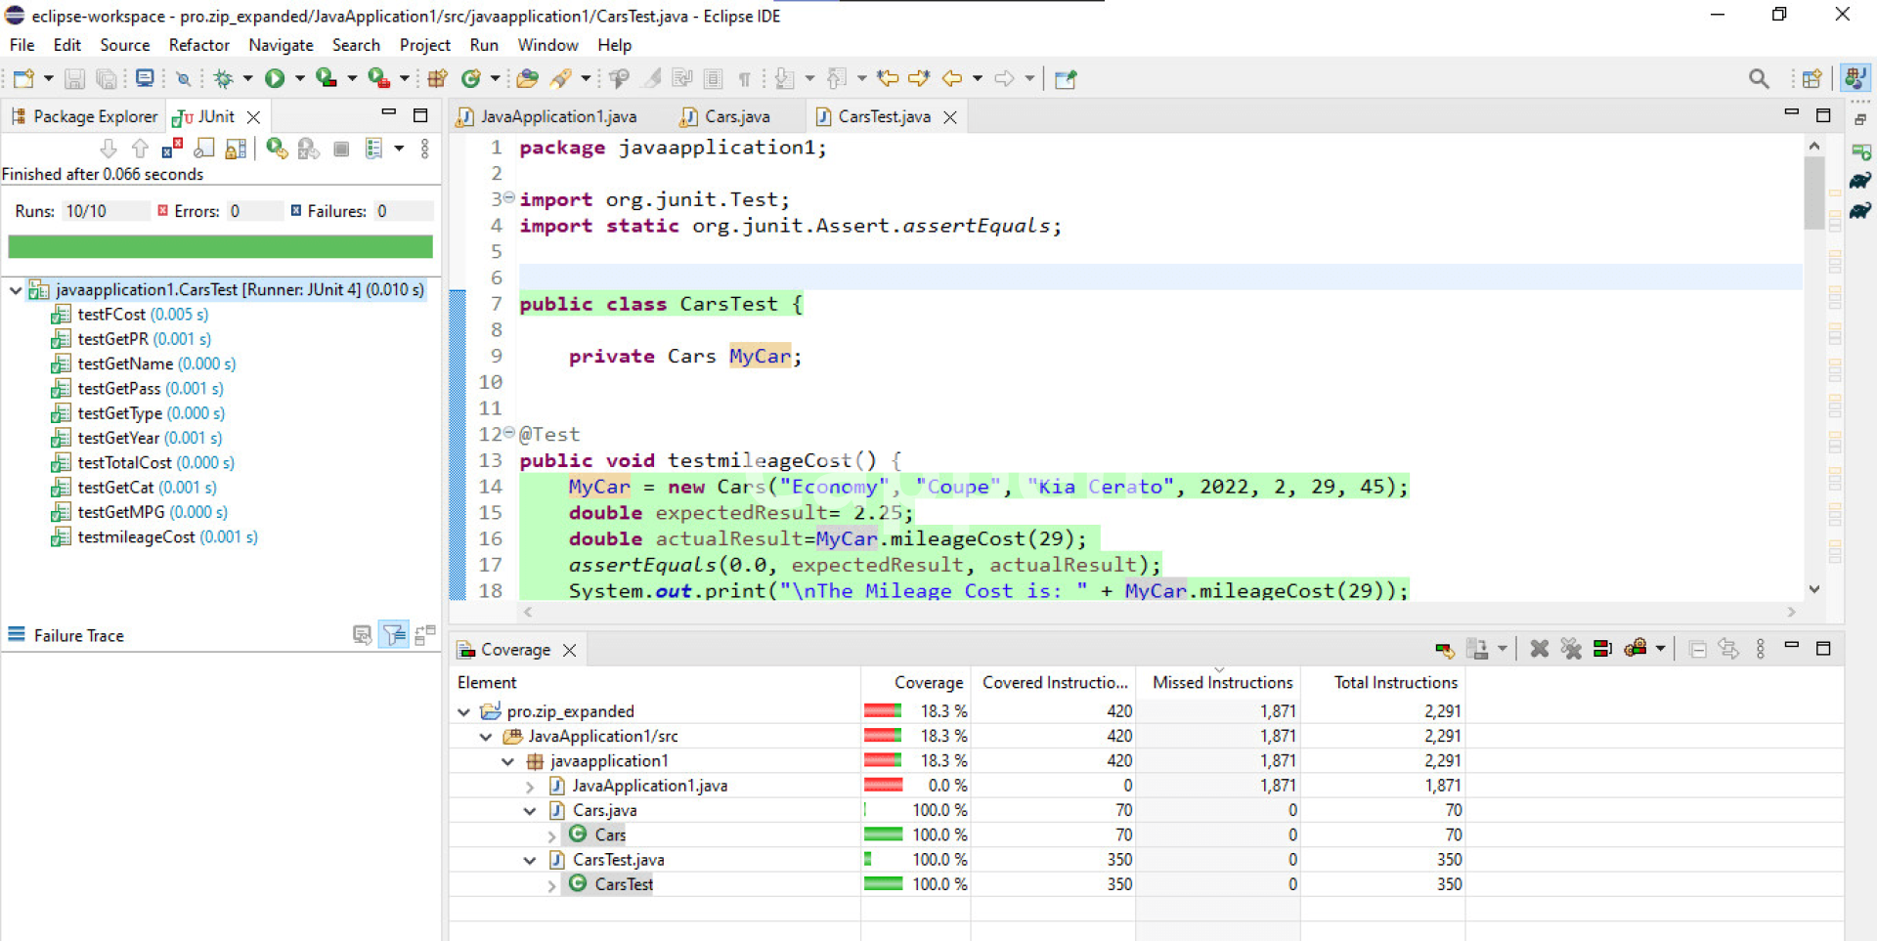
Task: Click the JUnit Test Run History icon
Action: tap(373, 149)
